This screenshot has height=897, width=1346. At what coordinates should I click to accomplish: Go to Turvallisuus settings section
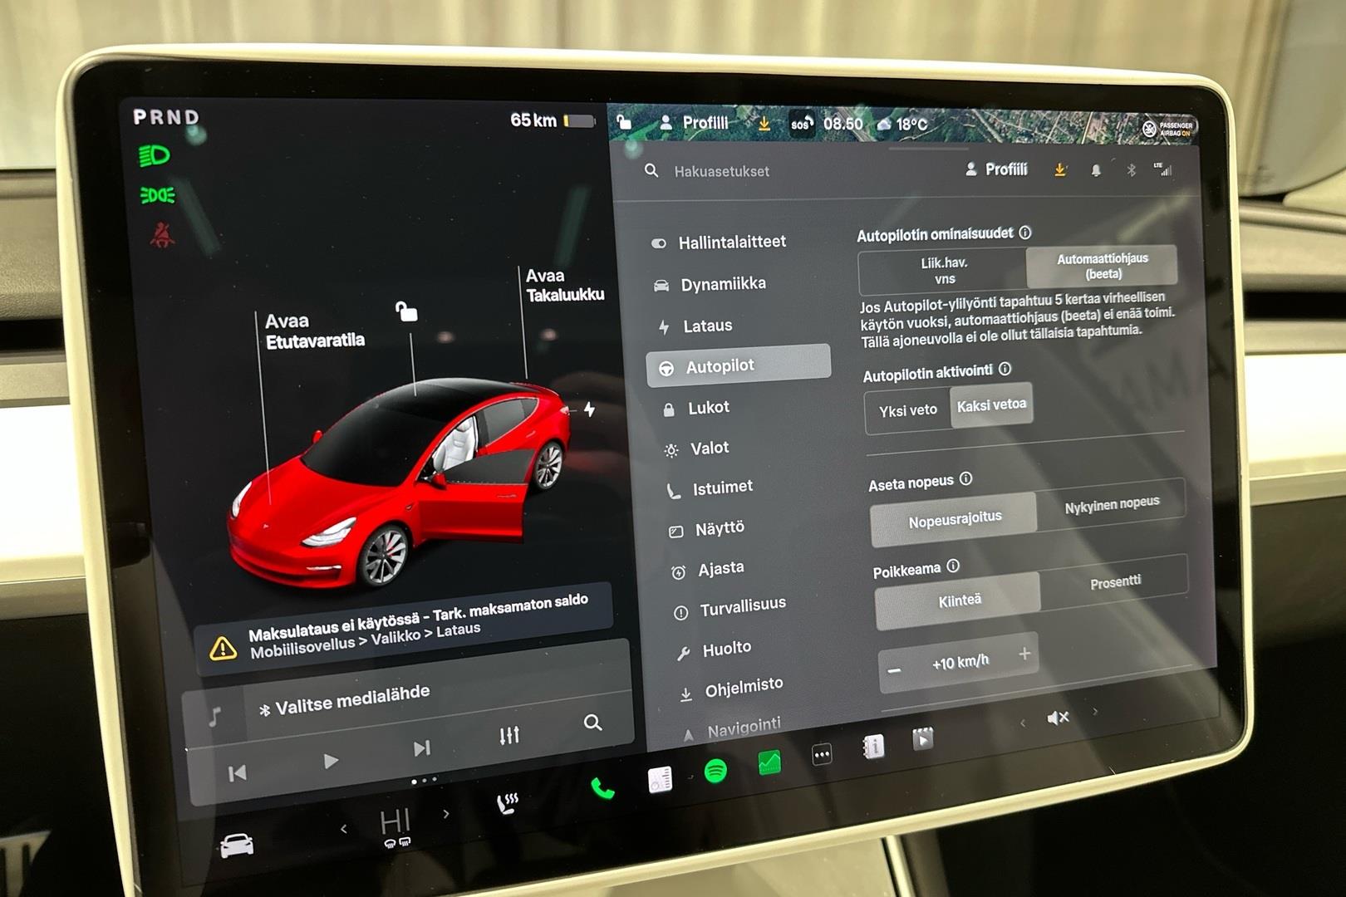[x=742, y=607]
